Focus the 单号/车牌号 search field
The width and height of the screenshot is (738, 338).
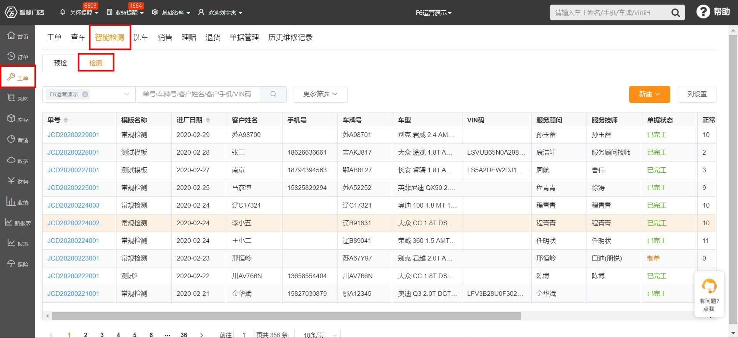coord(198,94)
